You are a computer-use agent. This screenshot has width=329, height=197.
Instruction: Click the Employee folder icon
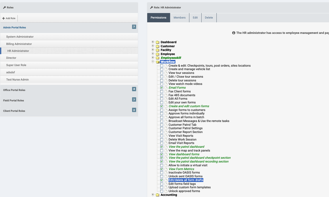pyautogui.click(x=157, y=54)
